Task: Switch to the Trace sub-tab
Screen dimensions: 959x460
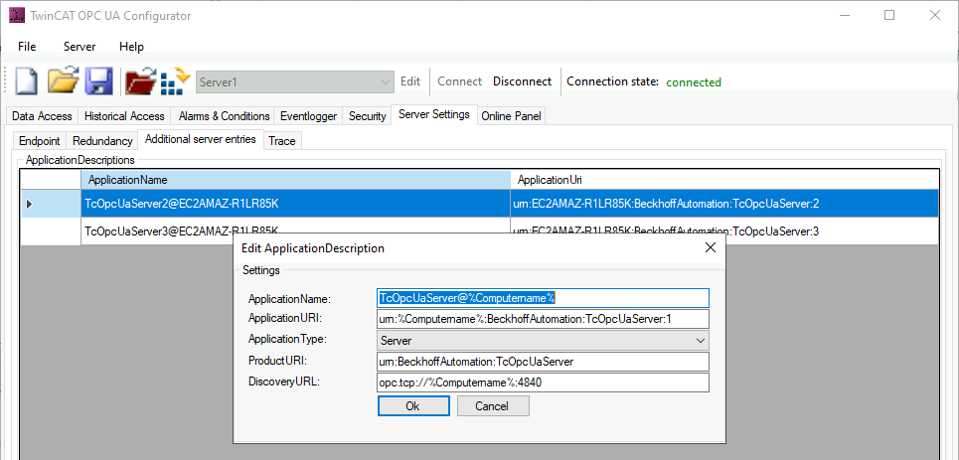Action: (x=282, y=141)
